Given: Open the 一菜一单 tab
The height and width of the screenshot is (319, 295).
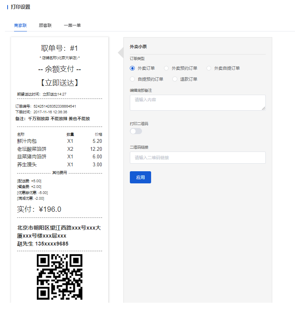Looking at the screenshot, I should click(x=73, y=25).
